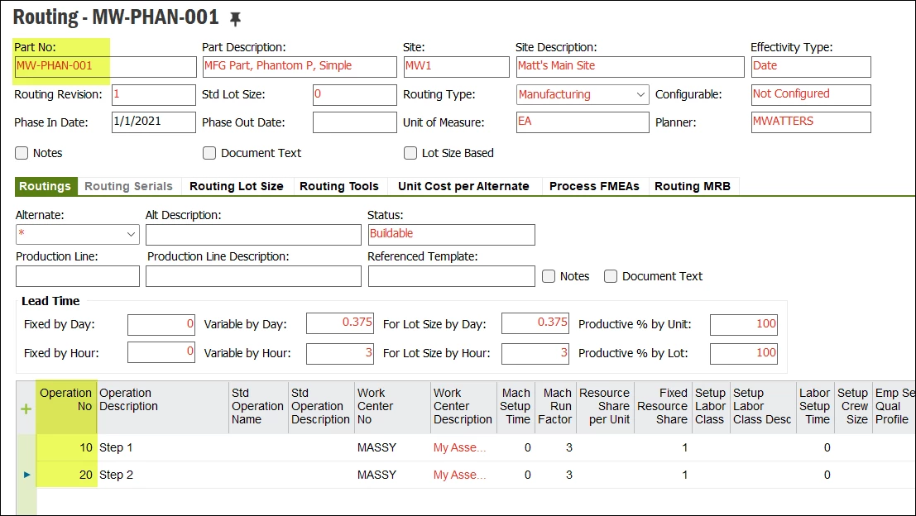Click My Asse... description in Step 1 row
This screenshot has height=516, width=916.
(x=463, y=447)
